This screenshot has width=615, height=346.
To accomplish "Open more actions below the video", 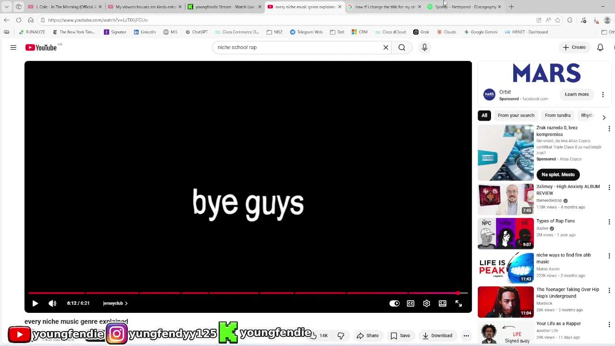I will (x=466, y=336).
